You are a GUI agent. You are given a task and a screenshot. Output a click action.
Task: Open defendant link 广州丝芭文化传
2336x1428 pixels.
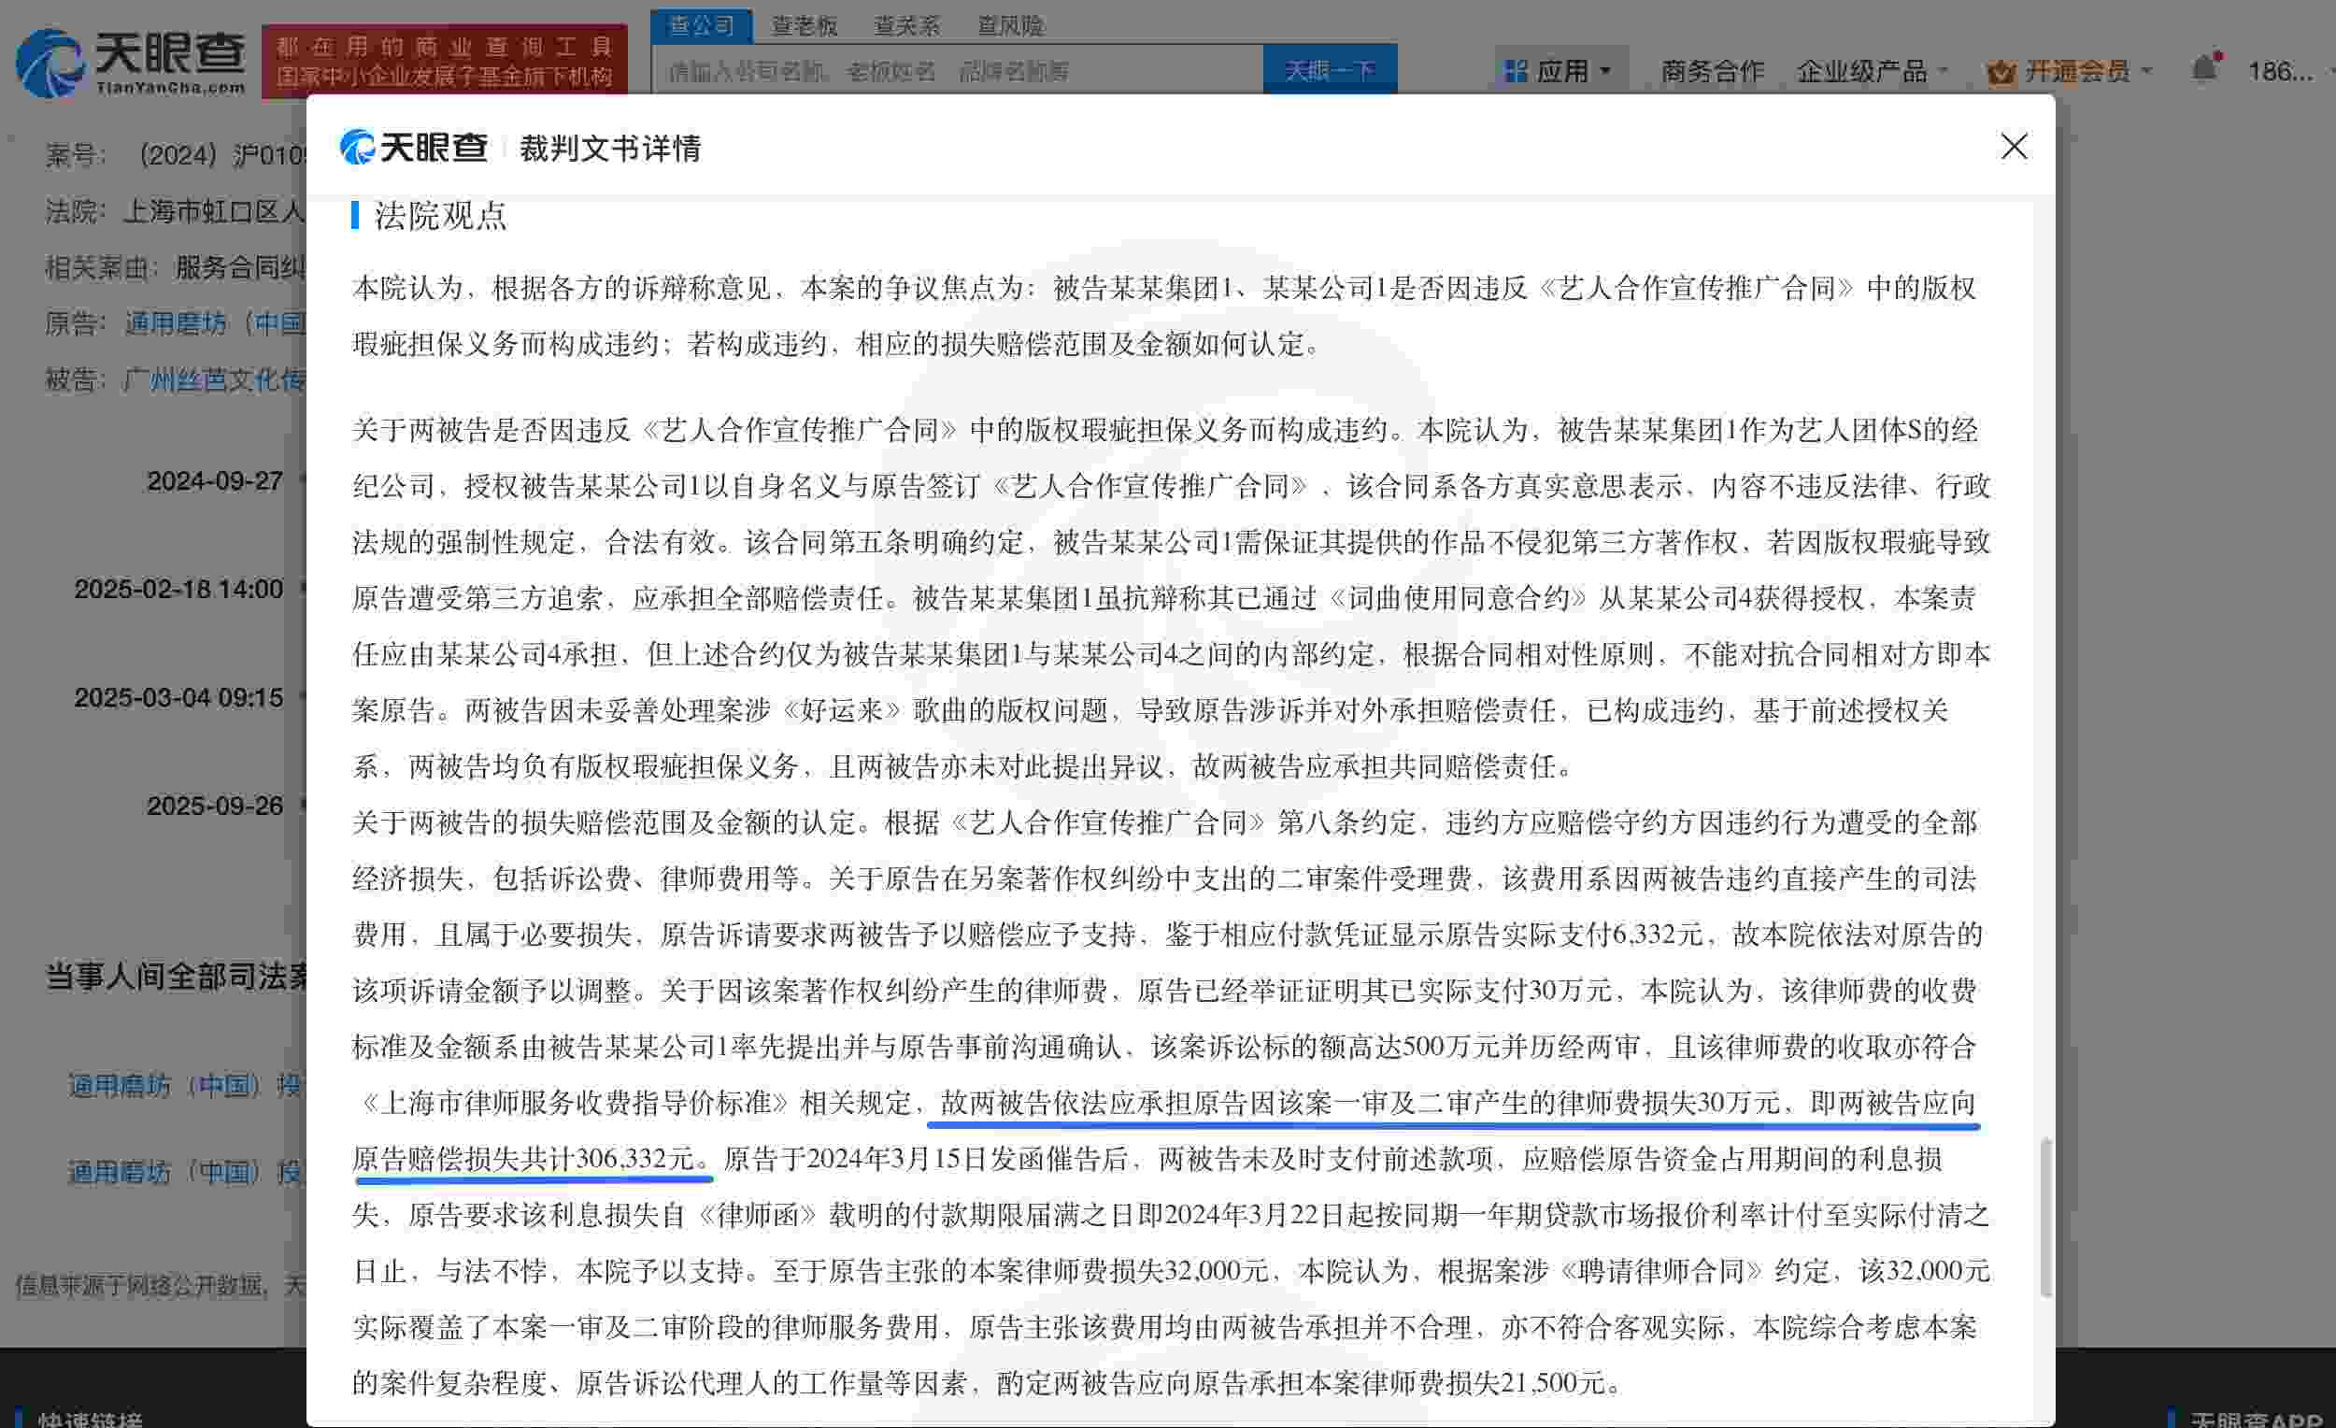point(210,381)
